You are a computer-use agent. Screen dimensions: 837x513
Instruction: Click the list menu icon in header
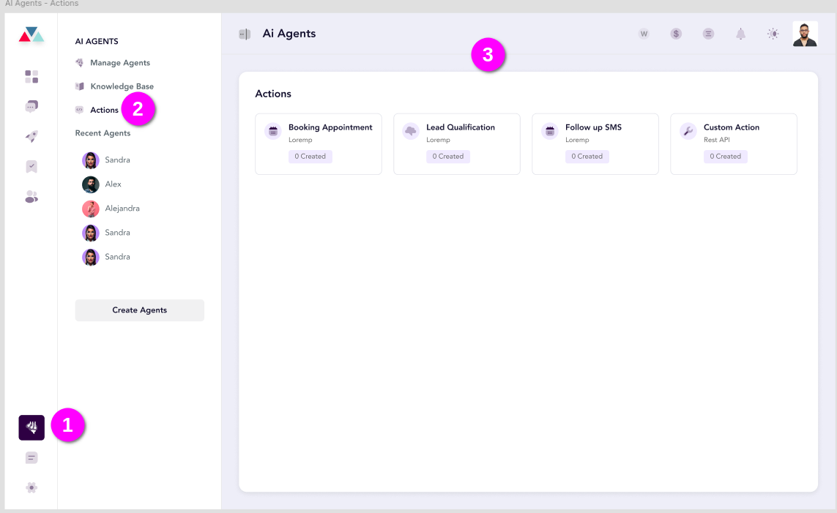(708, 34)
